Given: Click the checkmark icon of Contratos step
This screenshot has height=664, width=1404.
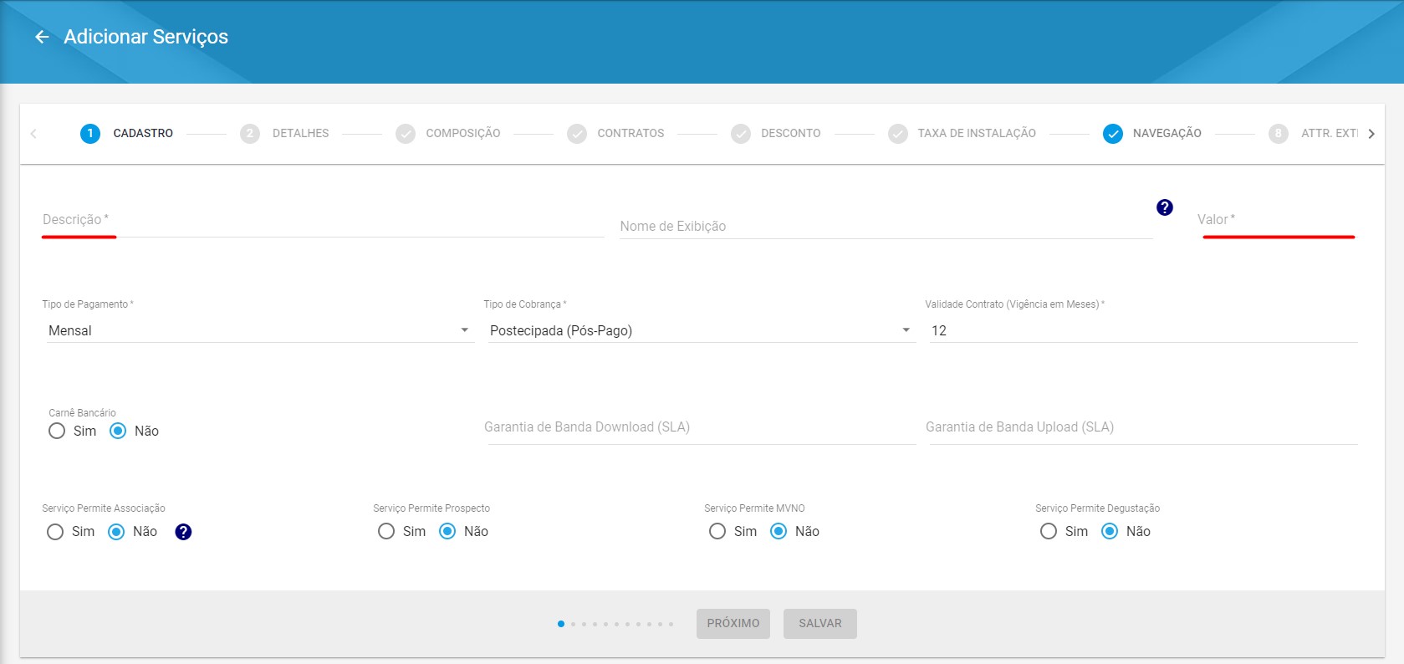Looking at the screenshot, I should (577, 134).
